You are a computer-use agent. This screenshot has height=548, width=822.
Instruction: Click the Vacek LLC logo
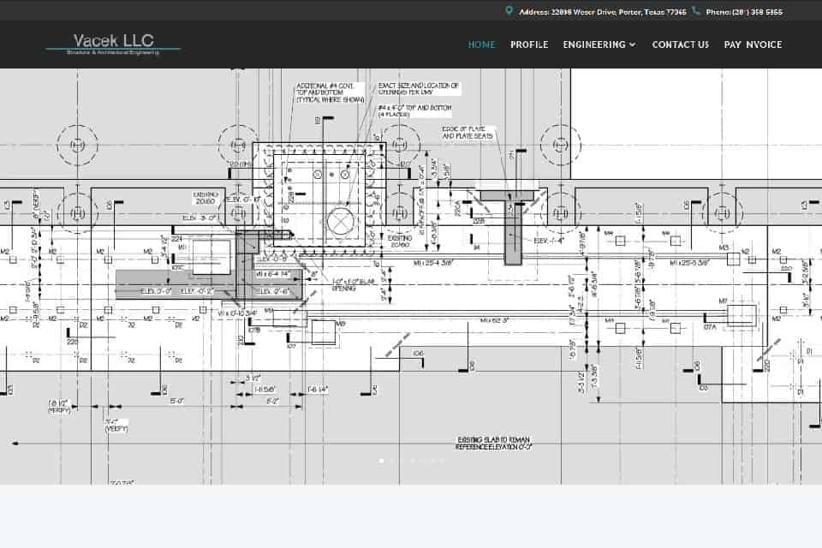coord(113,41)
